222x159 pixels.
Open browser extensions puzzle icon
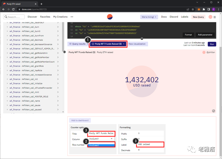click(204, 9)
